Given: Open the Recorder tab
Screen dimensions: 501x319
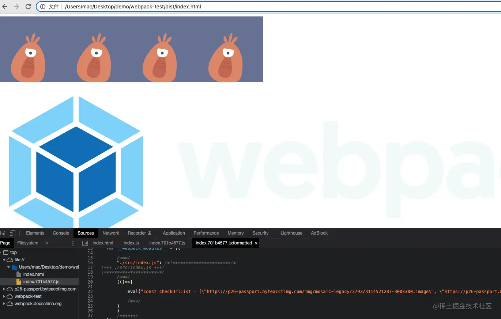Looking at the screenshot, I should click(x=139, y=233).
